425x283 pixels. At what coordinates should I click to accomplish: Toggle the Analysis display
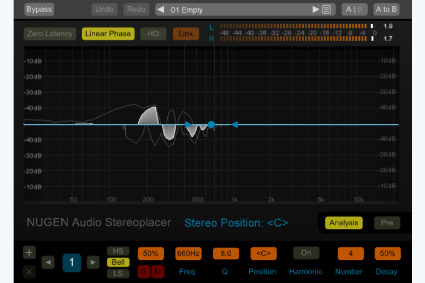(344, 223)
